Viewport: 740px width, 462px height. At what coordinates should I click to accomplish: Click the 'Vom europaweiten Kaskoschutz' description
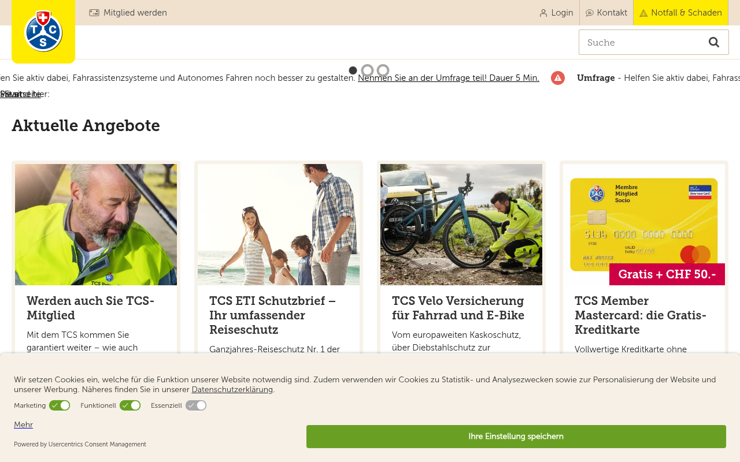[457, 341]
